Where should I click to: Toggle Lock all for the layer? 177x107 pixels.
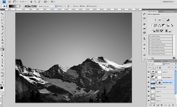(160, 68)
